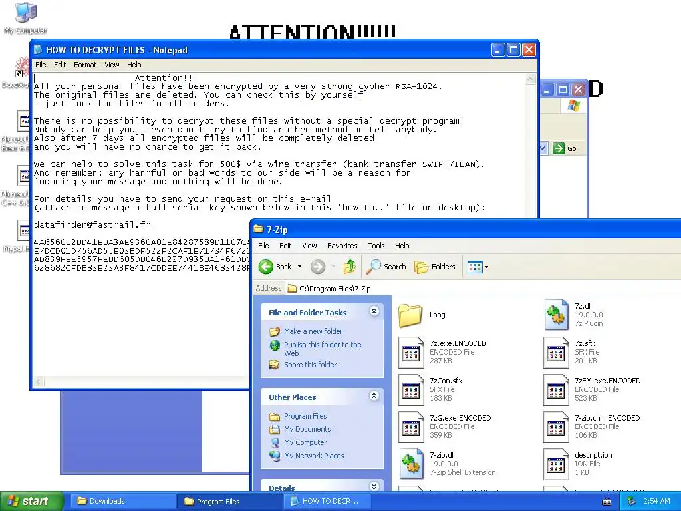Click the 7-Zip folder icon in title bar

[x=259, y=229]
